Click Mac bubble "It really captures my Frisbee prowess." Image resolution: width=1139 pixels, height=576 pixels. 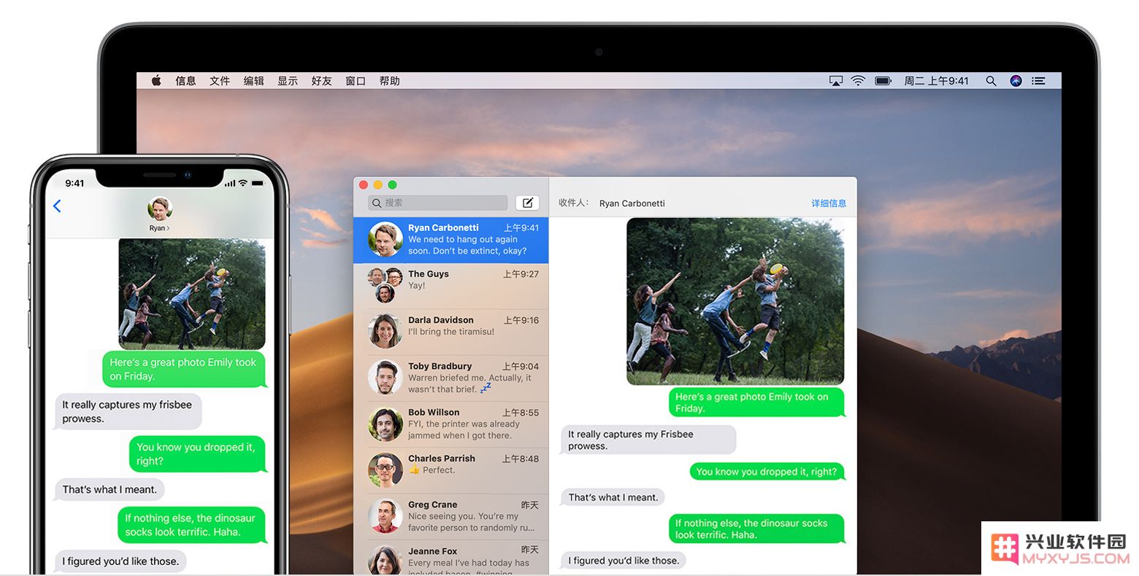[x=648, y=440]
